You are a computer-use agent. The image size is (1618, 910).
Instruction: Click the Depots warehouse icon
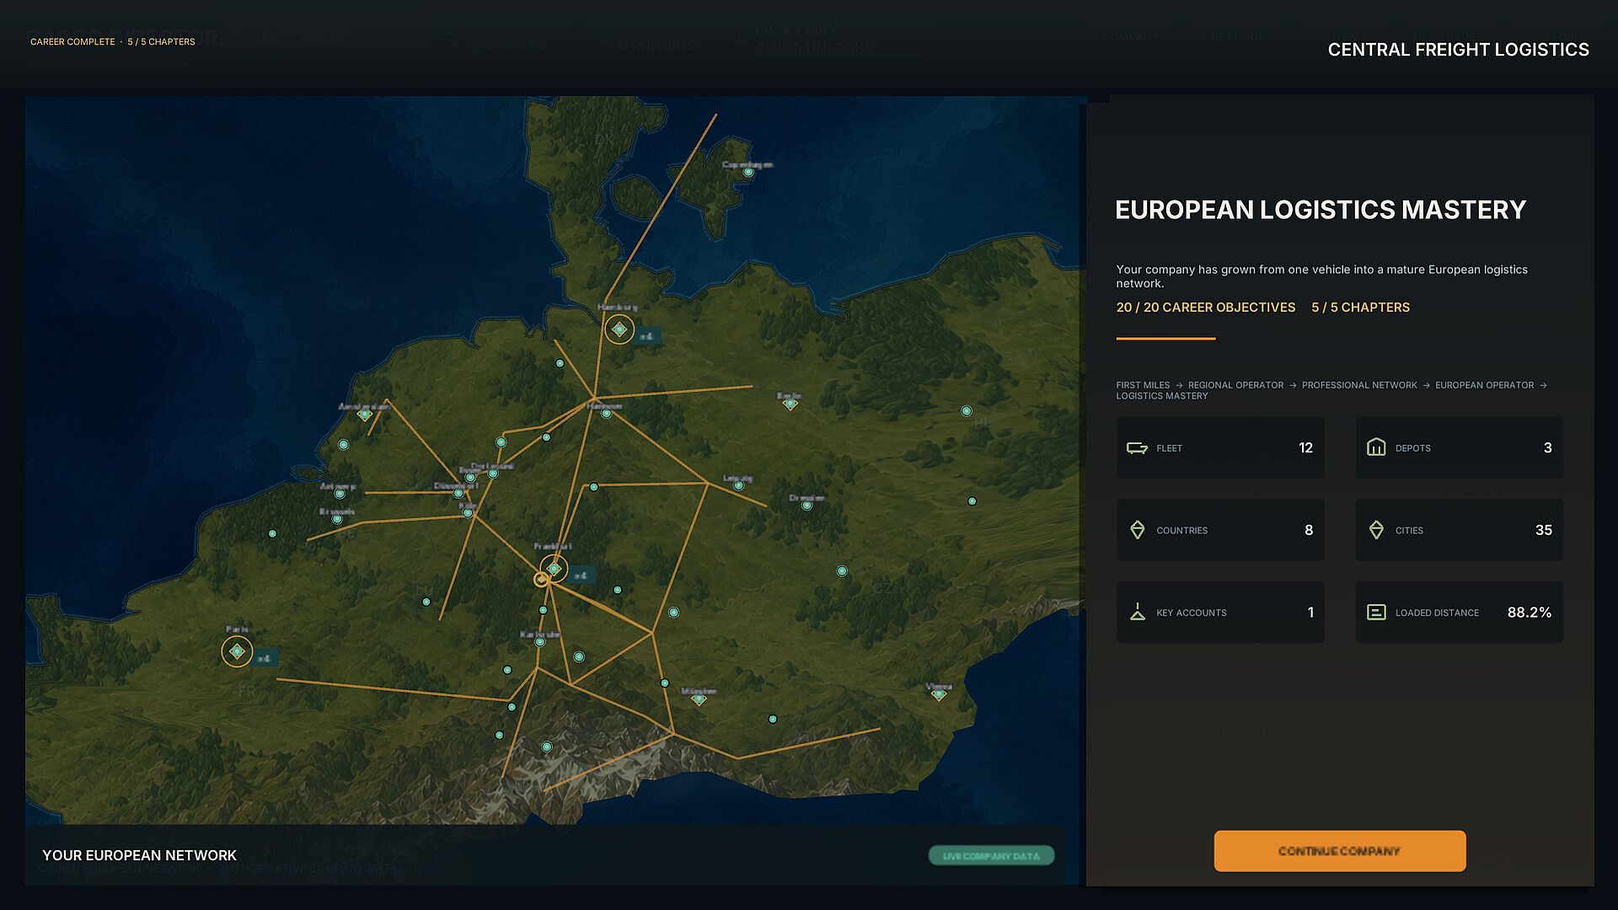(x=1376, y=447)
